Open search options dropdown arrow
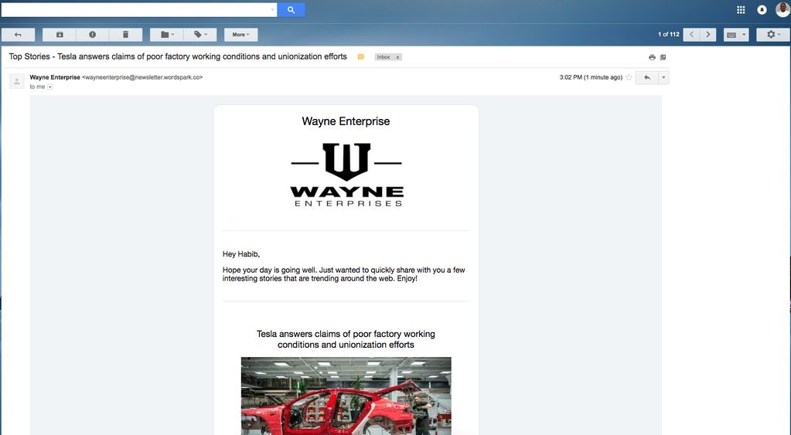This screenshot has height=435, width=791. [x=272, y=9]
